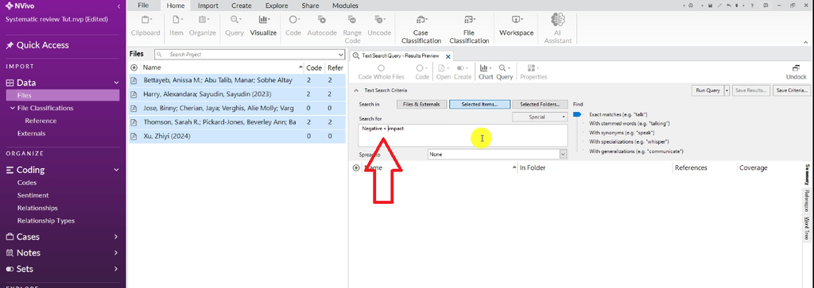Viewport: 814px width, 288px height.
Task: Open the Chart button in results toolbar
Action: (x=486, y=72)
